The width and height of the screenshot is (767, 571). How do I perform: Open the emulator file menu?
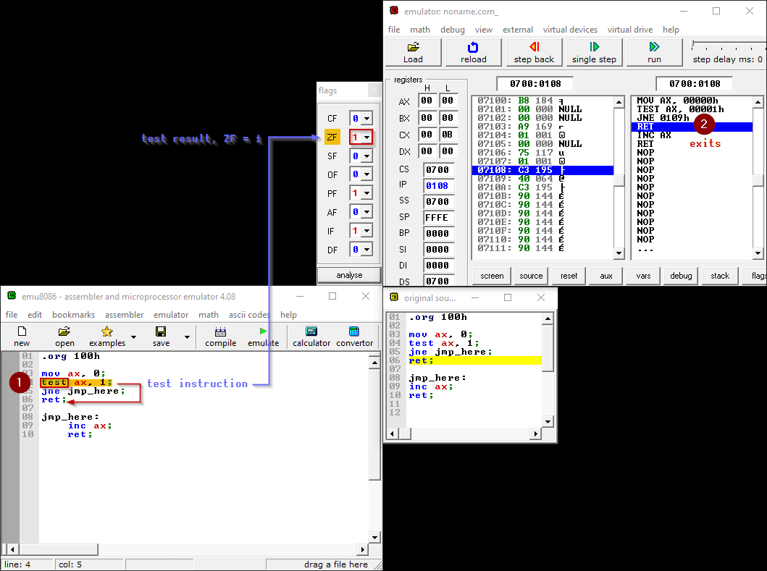click(x=394, y=30)
